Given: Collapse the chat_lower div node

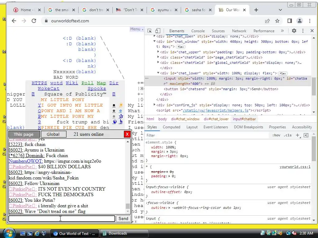Looking at the screenshot, I should (x=158, y=73).
